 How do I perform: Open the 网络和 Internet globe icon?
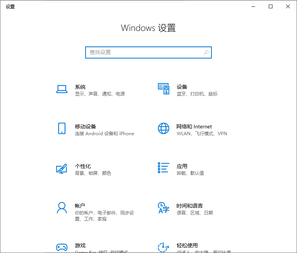tap(164, 128)
